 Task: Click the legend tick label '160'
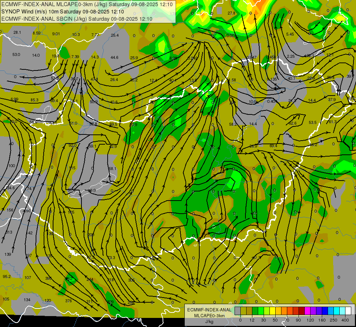[322, 320]
